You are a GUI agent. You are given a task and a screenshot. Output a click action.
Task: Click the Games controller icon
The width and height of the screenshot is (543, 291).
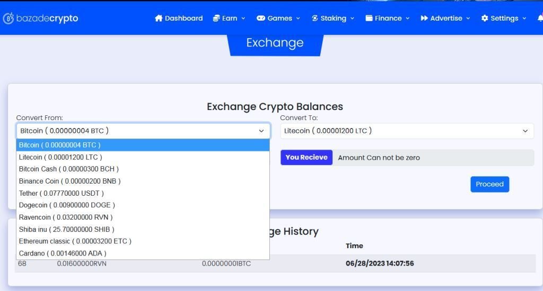tap(261, 19)
